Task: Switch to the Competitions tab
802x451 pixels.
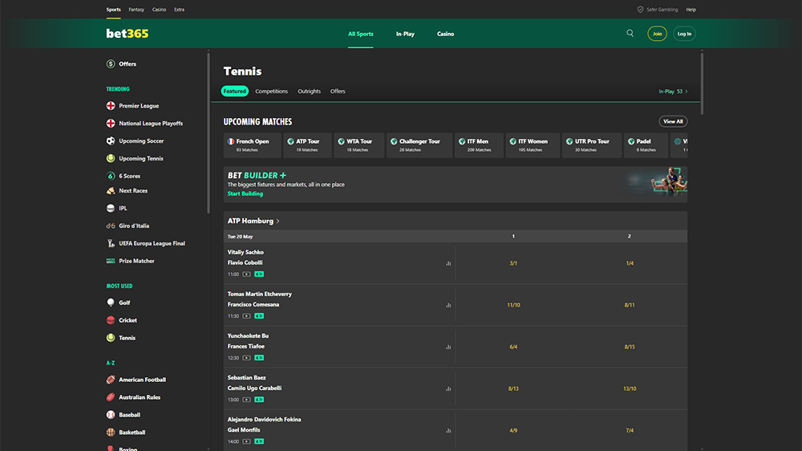Action: 272,91
